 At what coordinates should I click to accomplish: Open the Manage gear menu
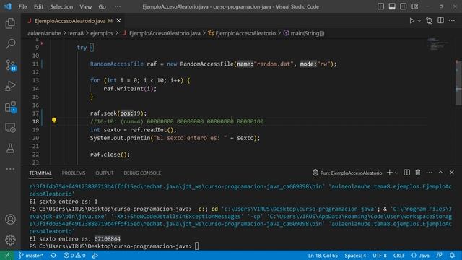10,240
